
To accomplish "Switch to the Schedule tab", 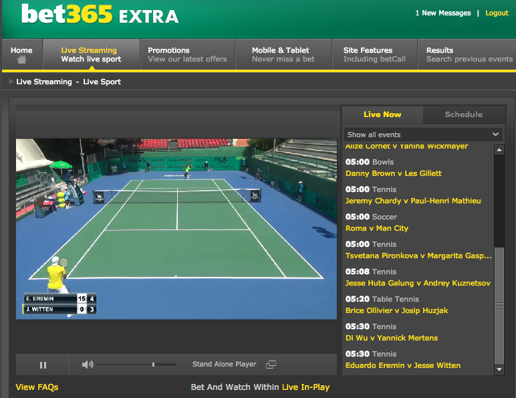I will point(464,114).
